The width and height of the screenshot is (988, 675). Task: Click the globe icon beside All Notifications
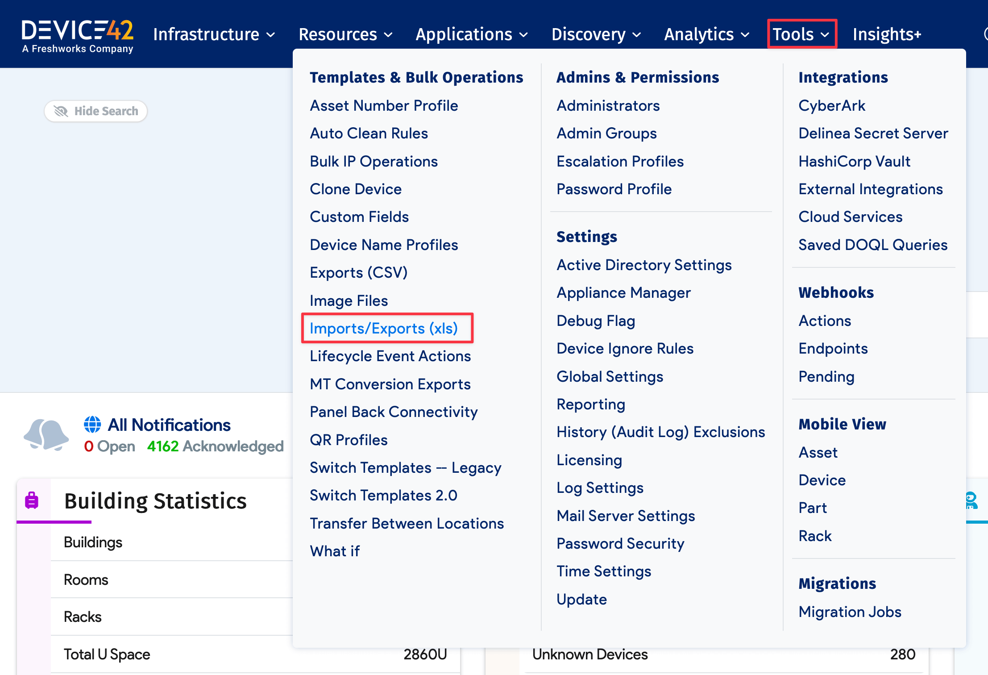coord(92,425)
